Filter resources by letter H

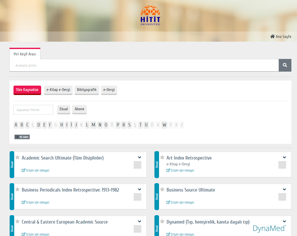[x=61, y=125]
